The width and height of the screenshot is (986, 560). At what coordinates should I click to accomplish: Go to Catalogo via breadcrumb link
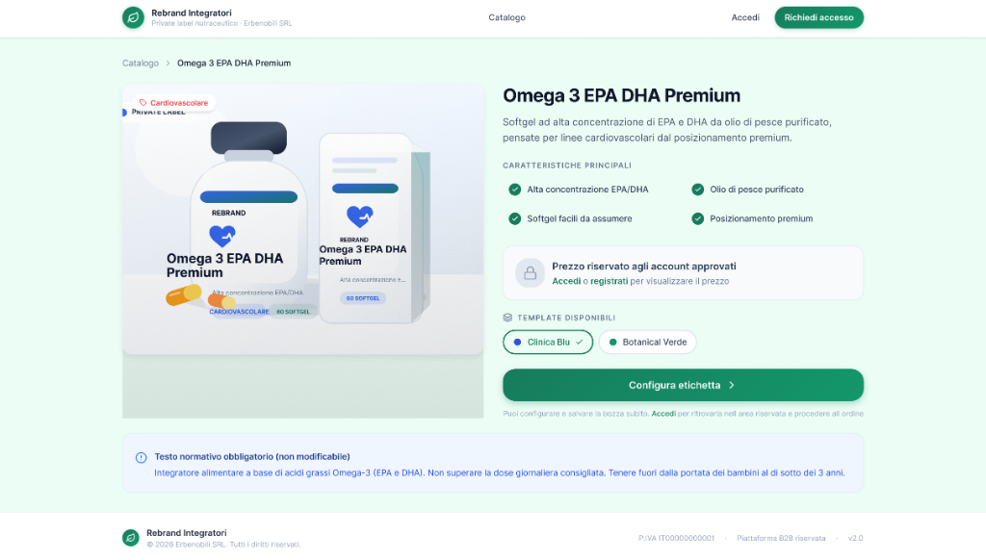pos(141,63)
